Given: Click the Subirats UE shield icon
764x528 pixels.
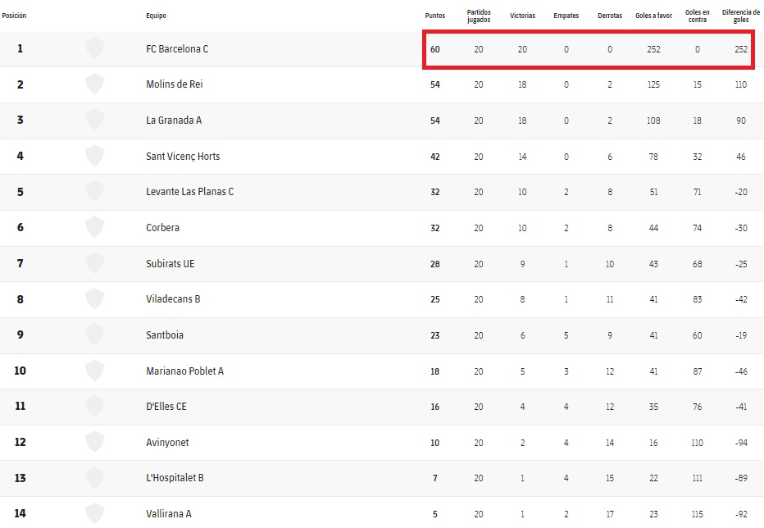Looking at the screenshot, I should 95,264.
